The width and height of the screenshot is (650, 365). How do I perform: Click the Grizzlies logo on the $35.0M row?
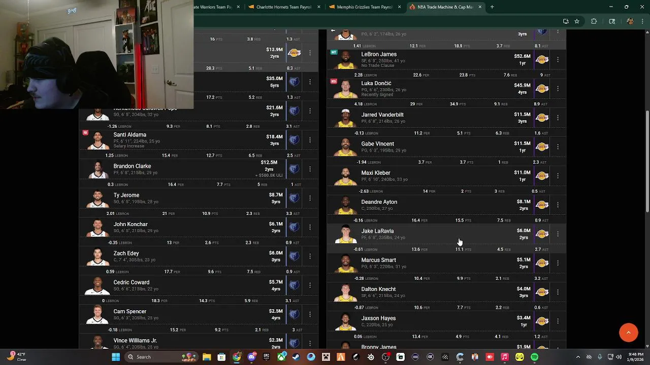pyautogui.click(x=295, y=82)
